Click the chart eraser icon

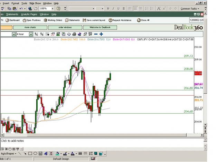coord(69,34)
